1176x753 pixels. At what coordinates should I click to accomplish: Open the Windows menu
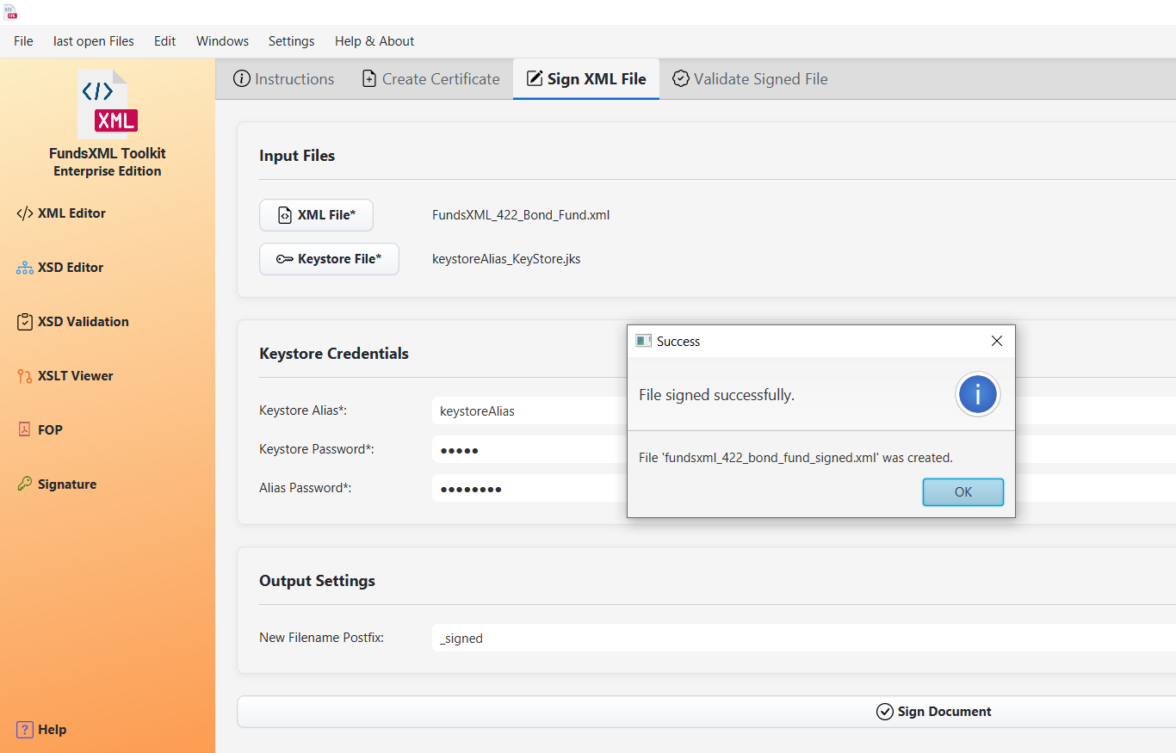click(x=222, y=41)
